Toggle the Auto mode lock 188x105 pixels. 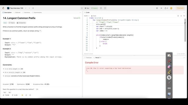pos(94,16)
